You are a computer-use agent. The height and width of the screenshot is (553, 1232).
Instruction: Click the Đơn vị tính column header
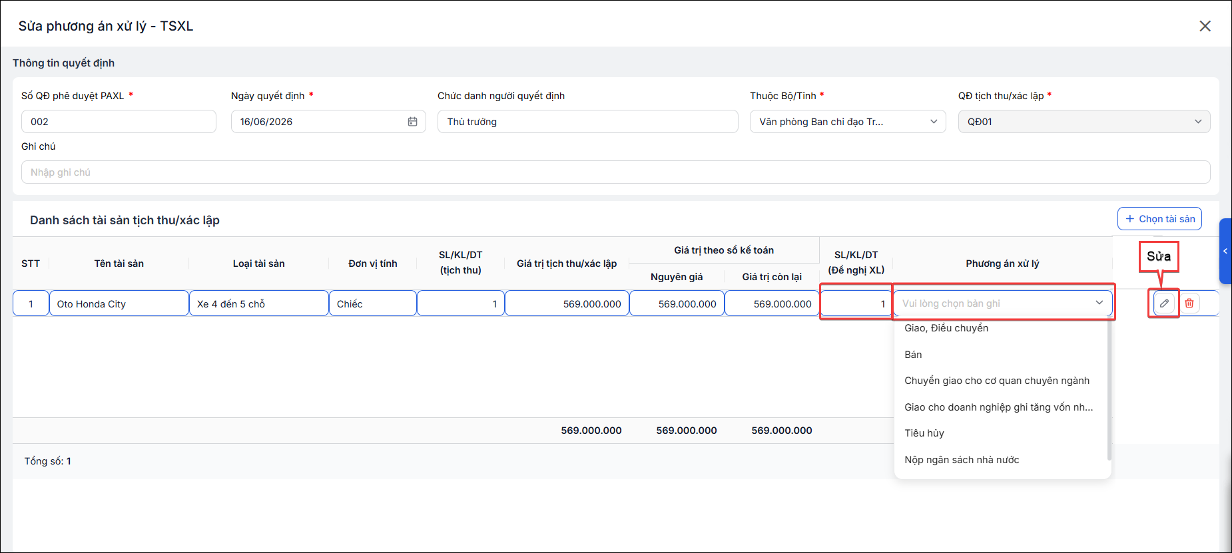pos(373,264)
